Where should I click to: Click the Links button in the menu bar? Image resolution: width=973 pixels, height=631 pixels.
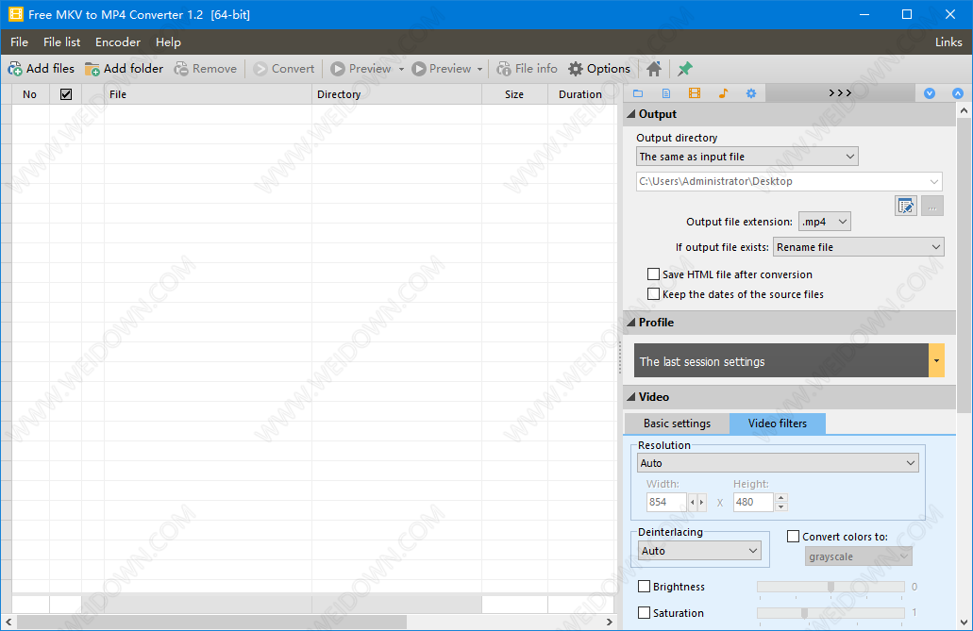[948, 42]
